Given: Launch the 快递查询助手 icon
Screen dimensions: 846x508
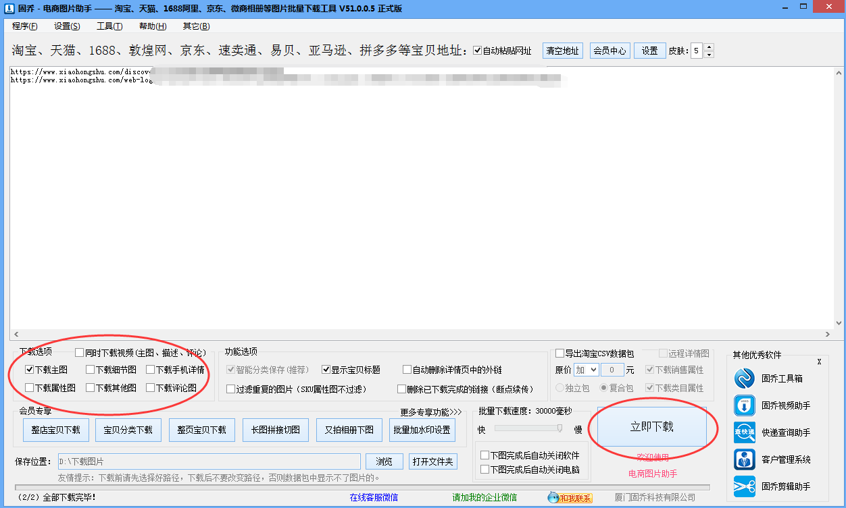Looking at the screenshot, I should 745,432.
